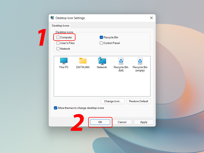Apply the desktop icon changes
The height and width of the screenshot is (153, 204).
coord(144,122)
